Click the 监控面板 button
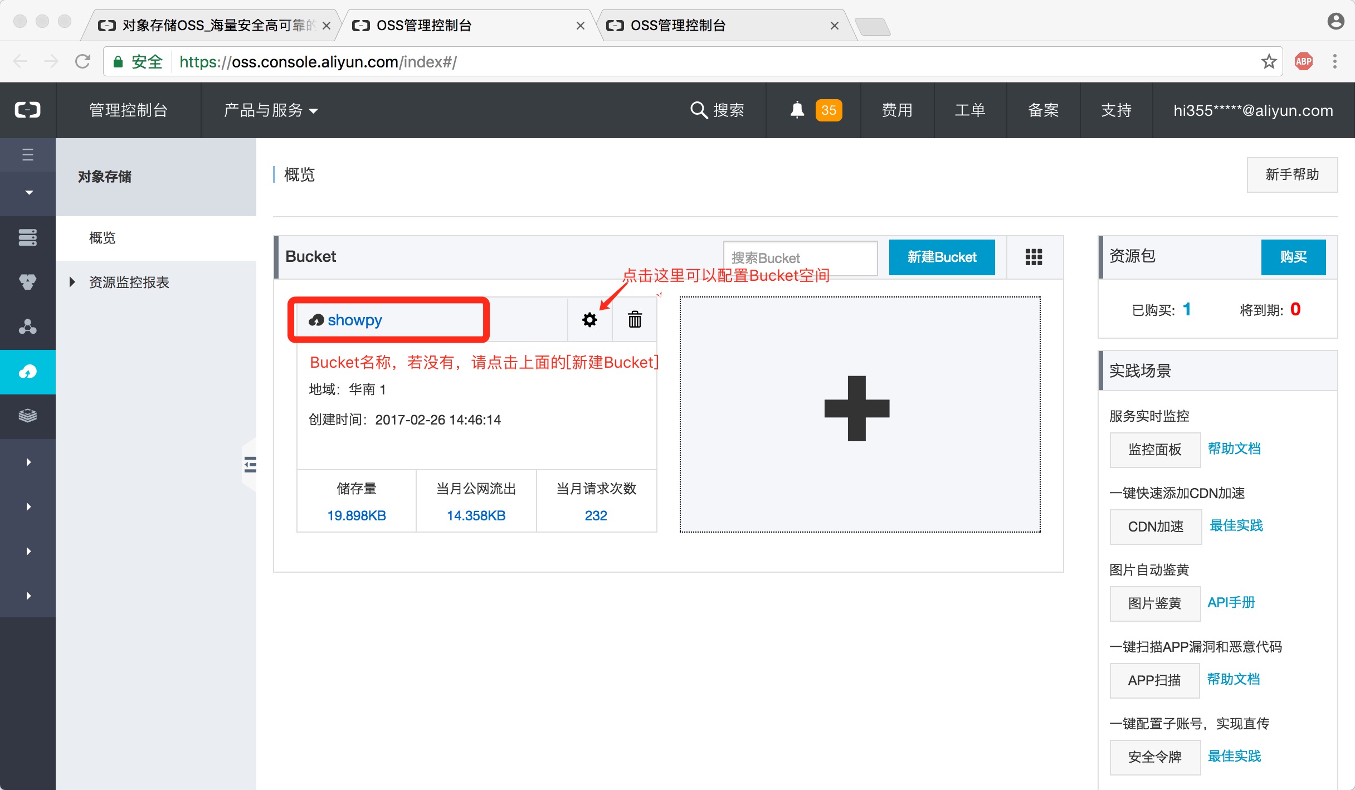Image resolution: width=1355 pixels, height=790 pixels. [1155, 450]
